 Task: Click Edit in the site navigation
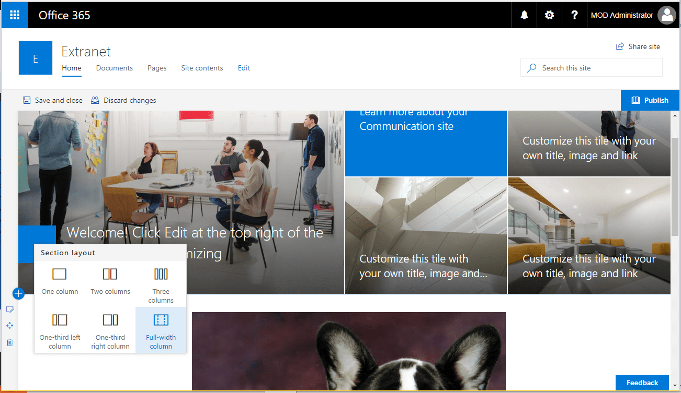[x=244, y=68]
